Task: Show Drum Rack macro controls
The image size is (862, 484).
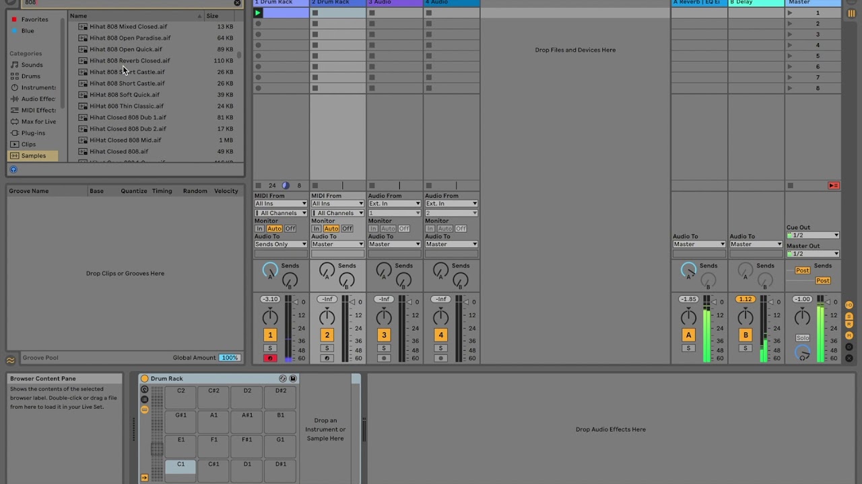Action: pos(144,390)
